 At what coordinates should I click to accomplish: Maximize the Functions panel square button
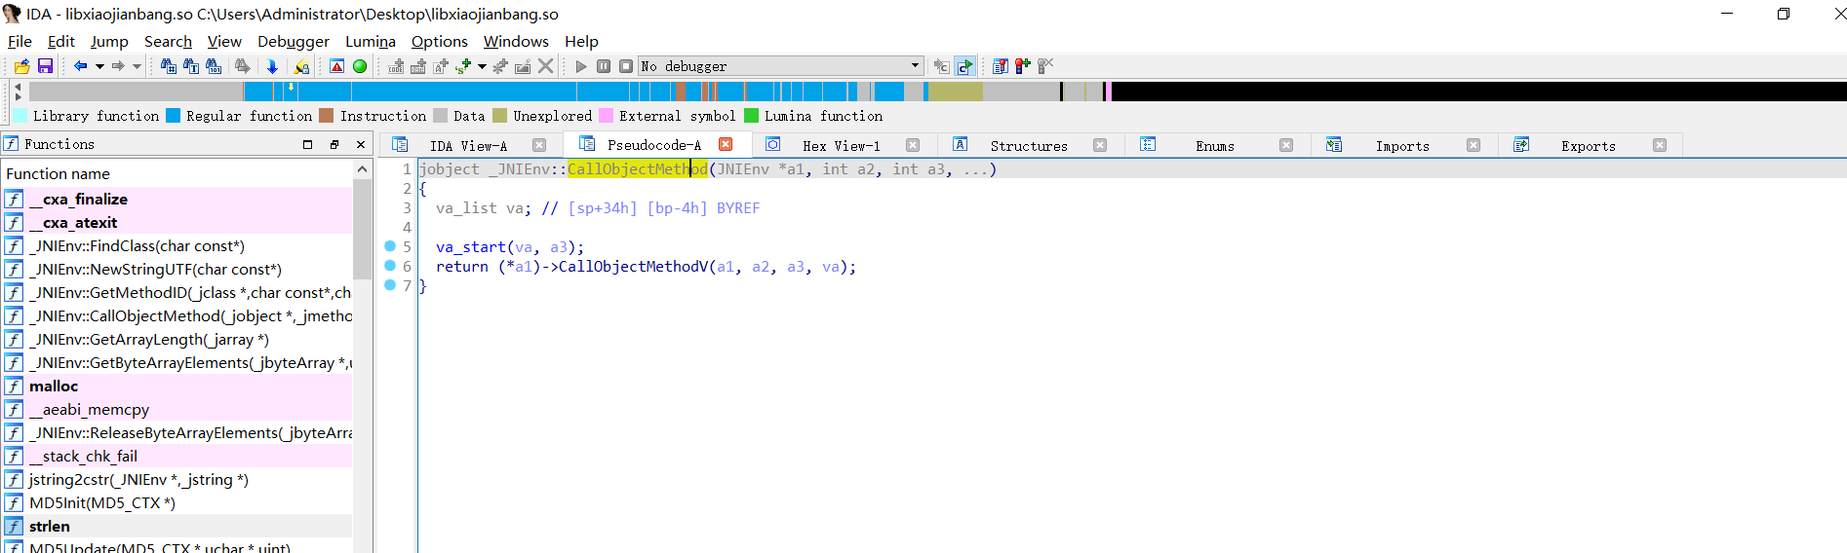[x=308, y=144]
